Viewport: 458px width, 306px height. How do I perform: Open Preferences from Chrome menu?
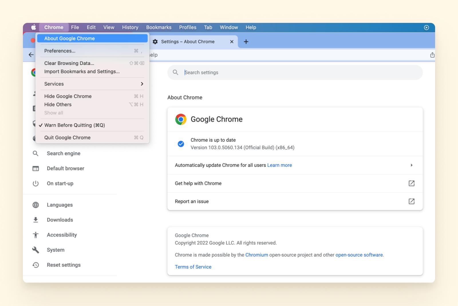pos(92,51)
